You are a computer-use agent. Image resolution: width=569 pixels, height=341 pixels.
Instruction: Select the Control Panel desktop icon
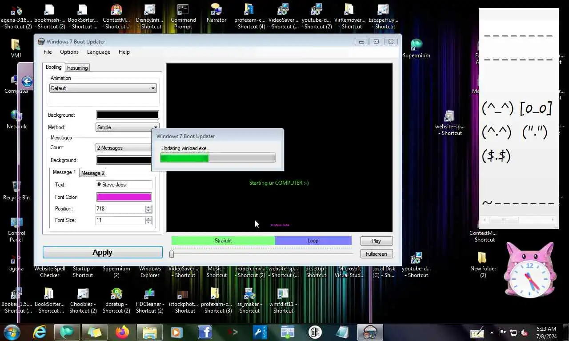click(16, 229)
